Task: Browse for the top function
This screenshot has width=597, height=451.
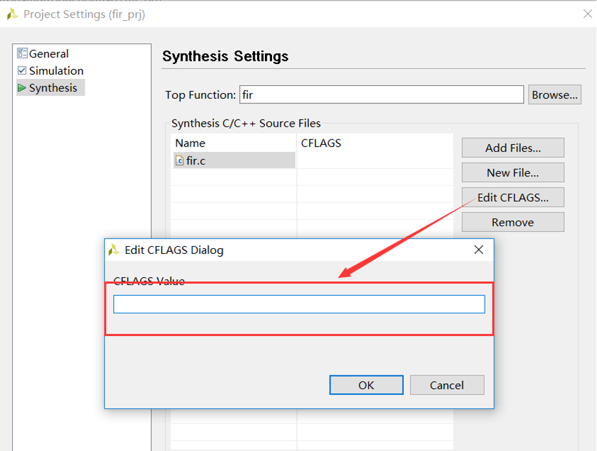Action: pyautogui.click(x=554, y=94)
